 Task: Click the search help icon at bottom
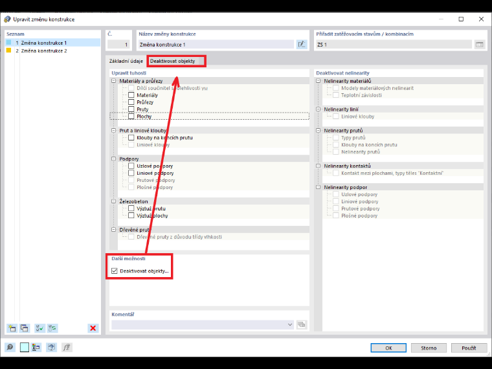(x=10, y=348)
